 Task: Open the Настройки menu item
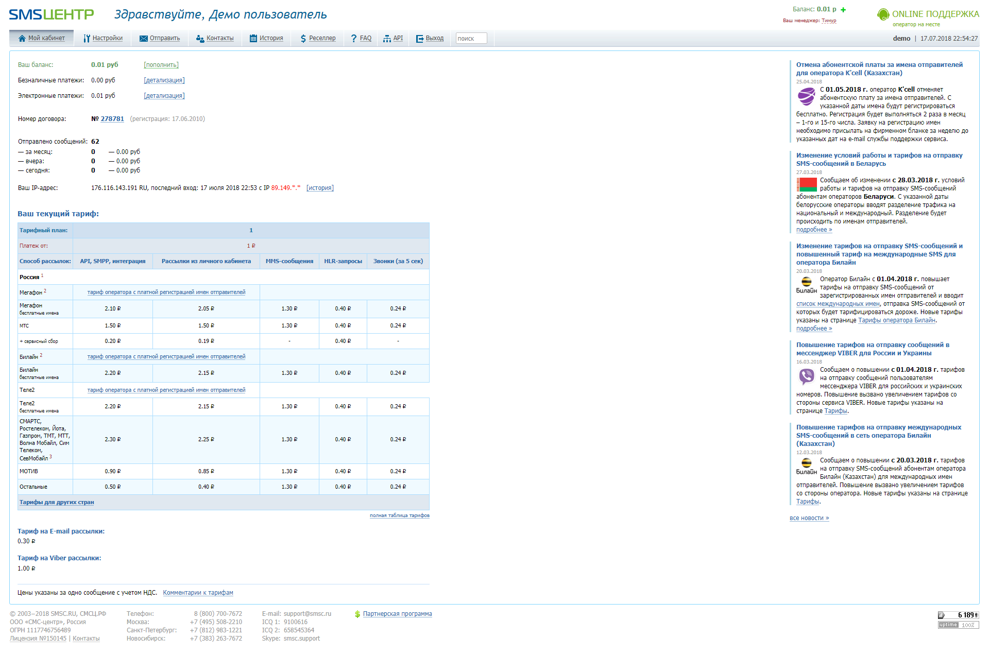coord(108,38)
